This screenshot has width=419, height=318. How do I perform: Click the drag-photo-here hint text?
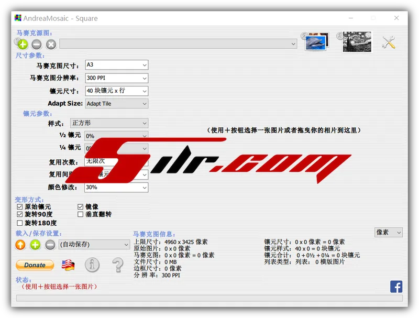(284, 130)
